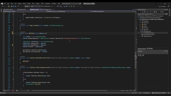Viewport: 171px width, 96px height.
Task: Click the Undo icon in toolbar
Action: (18, 6)
